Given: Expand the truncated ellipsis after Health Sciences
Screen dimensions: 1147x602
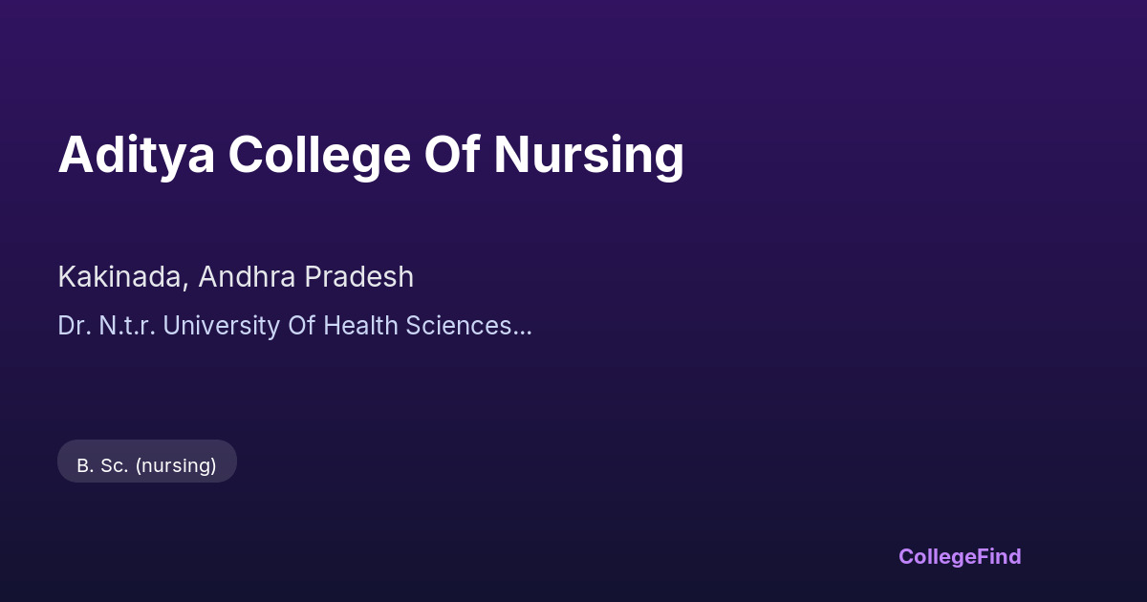Looking at the screenshot, I should 523,328.
